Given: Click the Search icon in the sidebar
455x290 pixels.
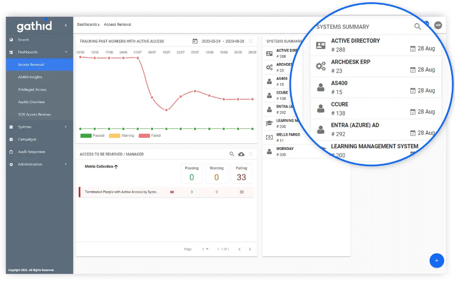Looking at the screenshot, I should (x=11, y=40).
